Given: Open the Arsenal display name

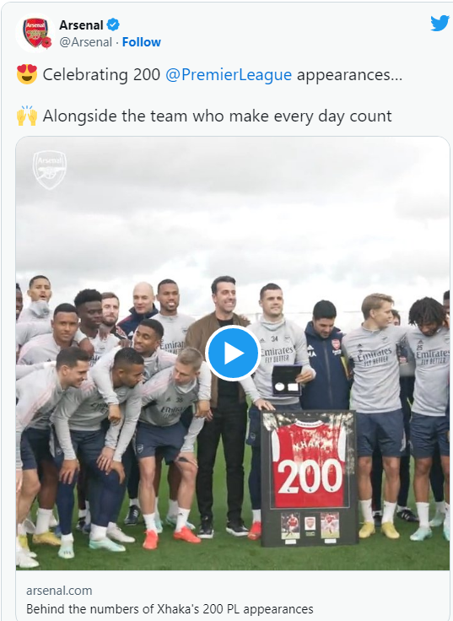Looking at the screenshot, I should pos(81,25).
